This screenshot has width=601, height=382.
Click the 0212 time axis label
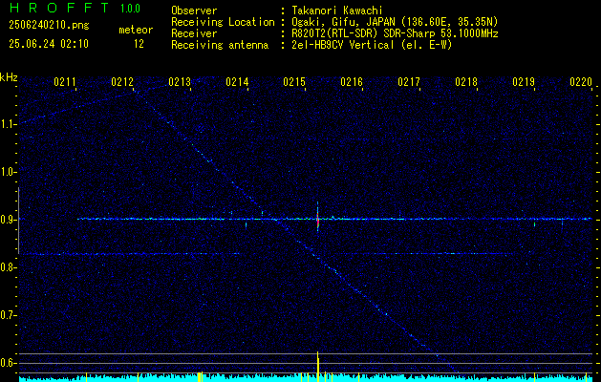click(122, 82)
